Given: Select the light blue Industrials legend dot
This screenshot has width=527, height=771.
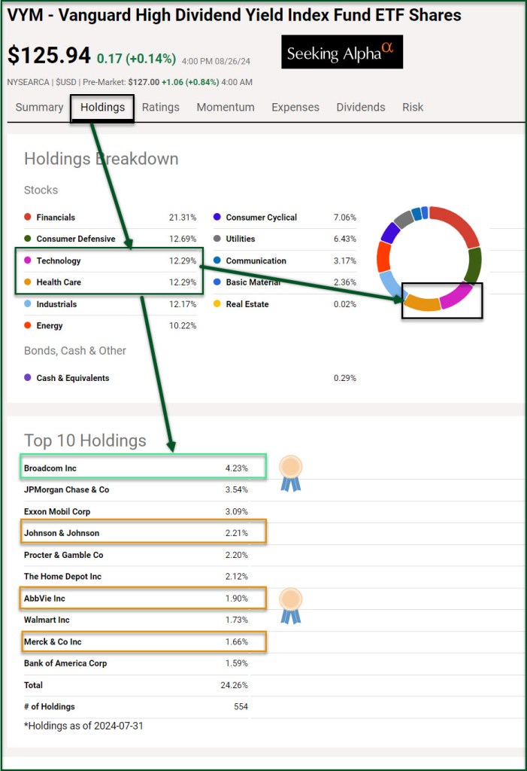Looking at the screenshot, I should 28,304.
